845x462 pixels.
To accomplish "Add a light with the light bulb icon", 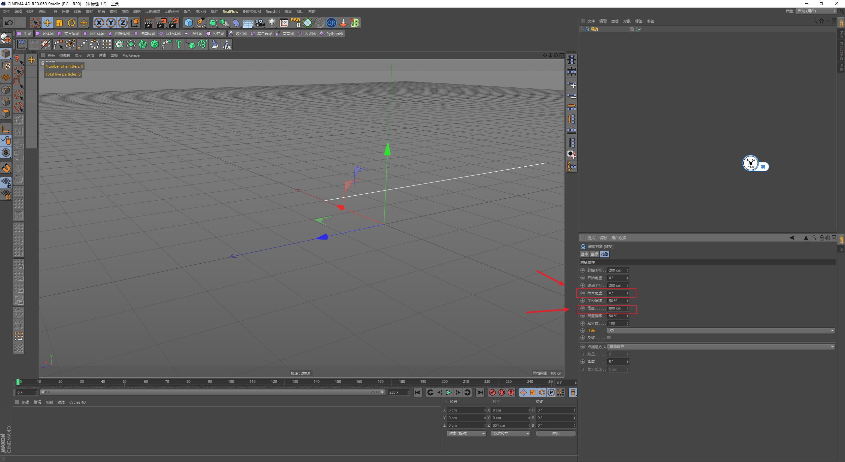I will 272,23.
